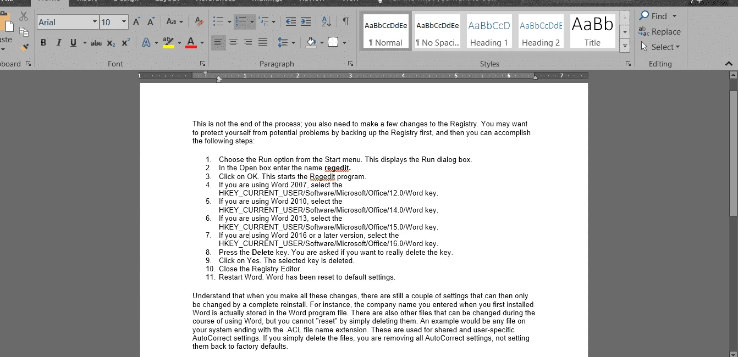The image size is (738, 357).
Task: Click the word "regedit." in step 2
Action: 338,168
